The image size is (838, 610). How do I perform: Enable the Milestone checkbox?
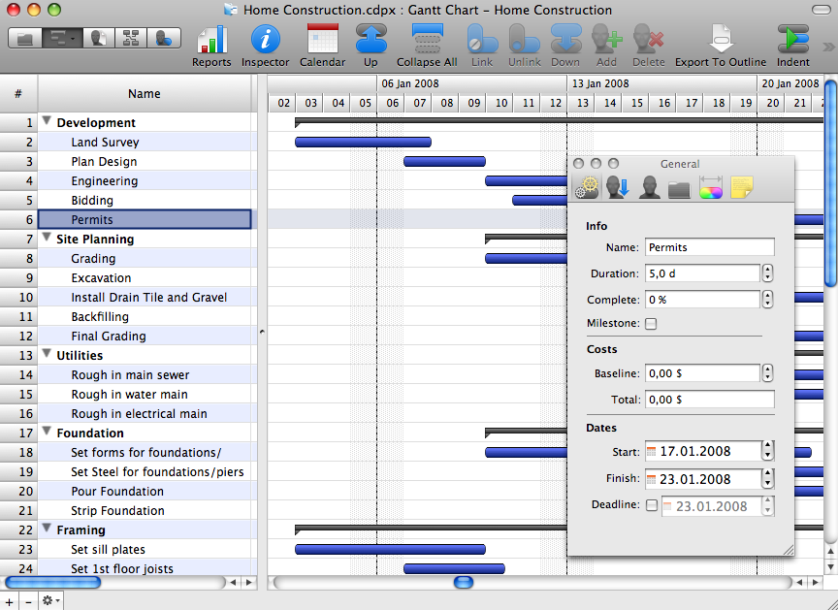(651, 324)
